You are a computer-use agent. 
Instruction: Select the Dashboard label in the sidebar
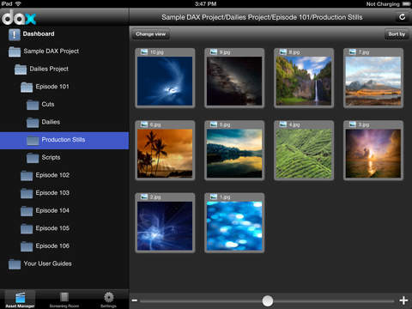click(39, 33)
